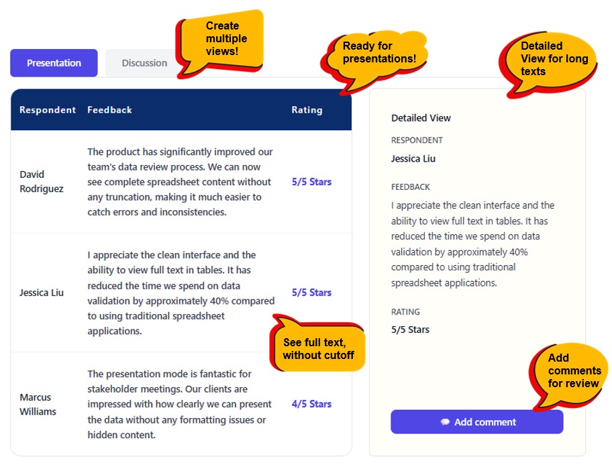Click Marcus Williams's feedback about presentation mode
This screenshot has height=465, width=612.
180,404
